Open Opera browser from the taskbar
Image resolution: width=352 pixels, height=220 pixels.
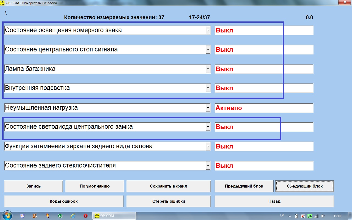click(x=86, y=216)
